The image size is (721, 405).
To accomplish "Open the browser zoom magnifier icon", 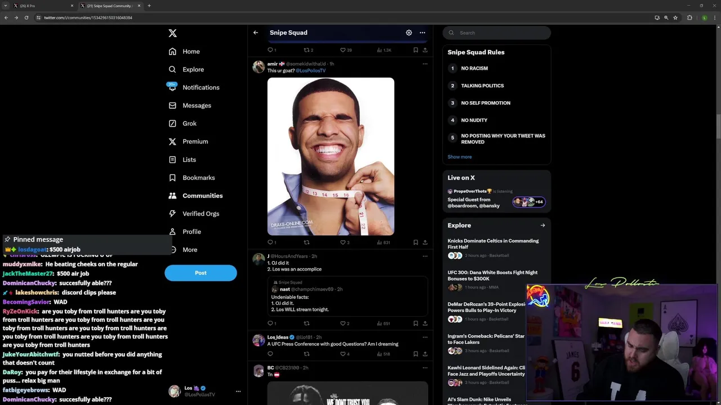I will (666, 17).
